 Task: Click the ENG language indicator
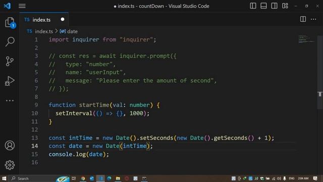(x=292, y=178)
